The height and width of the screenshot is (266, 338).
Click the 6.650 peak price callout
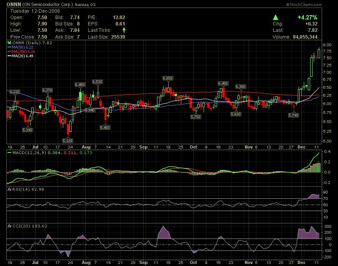click(x=168, y=78)
